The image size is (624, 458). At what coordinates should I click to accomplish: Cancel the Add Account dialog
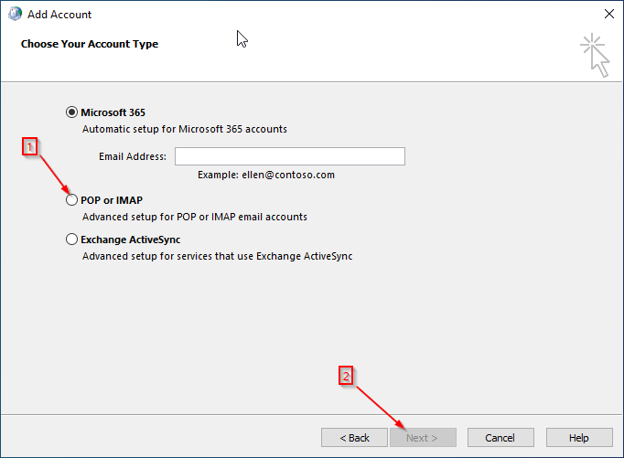coord(500,438)
